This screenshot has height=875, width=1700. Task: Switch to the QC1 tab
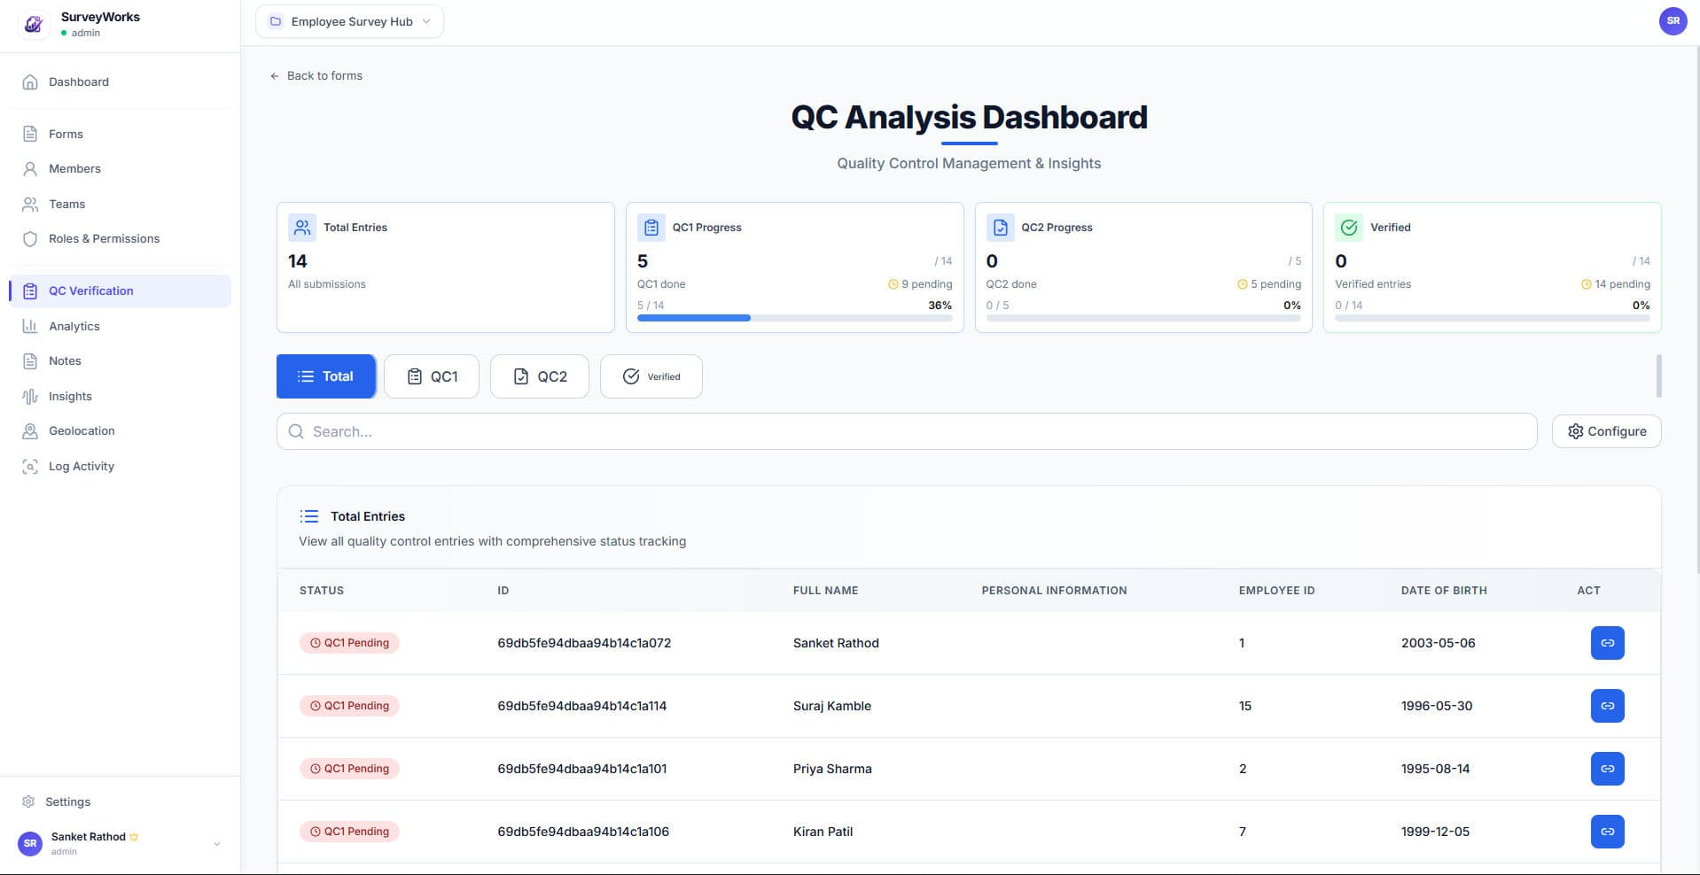(x=432, y=376)
